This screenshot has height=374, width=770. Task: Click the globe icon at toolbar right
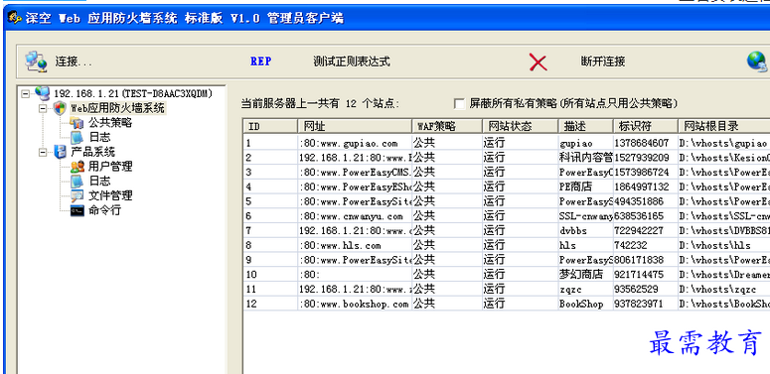tap(758, 62)
